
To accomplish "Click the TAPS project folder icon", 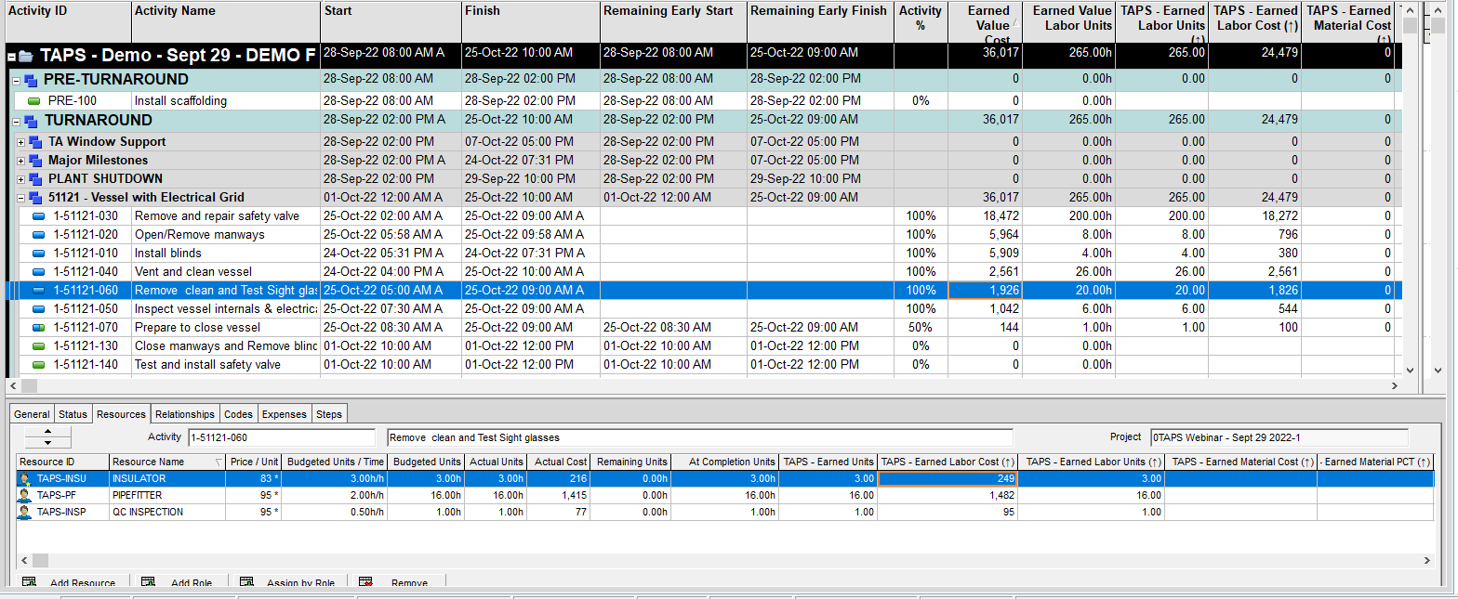I will [x=25, y=57].
